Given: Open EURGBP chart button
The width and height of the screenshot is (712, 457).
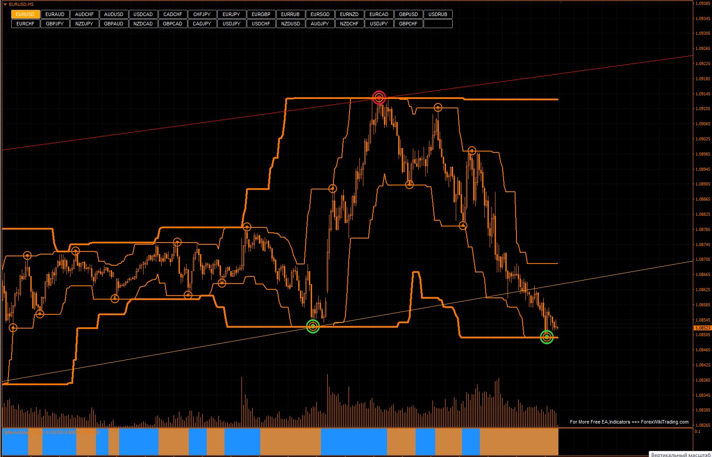Looking at the screenshot, I should [x=261, y=14].
